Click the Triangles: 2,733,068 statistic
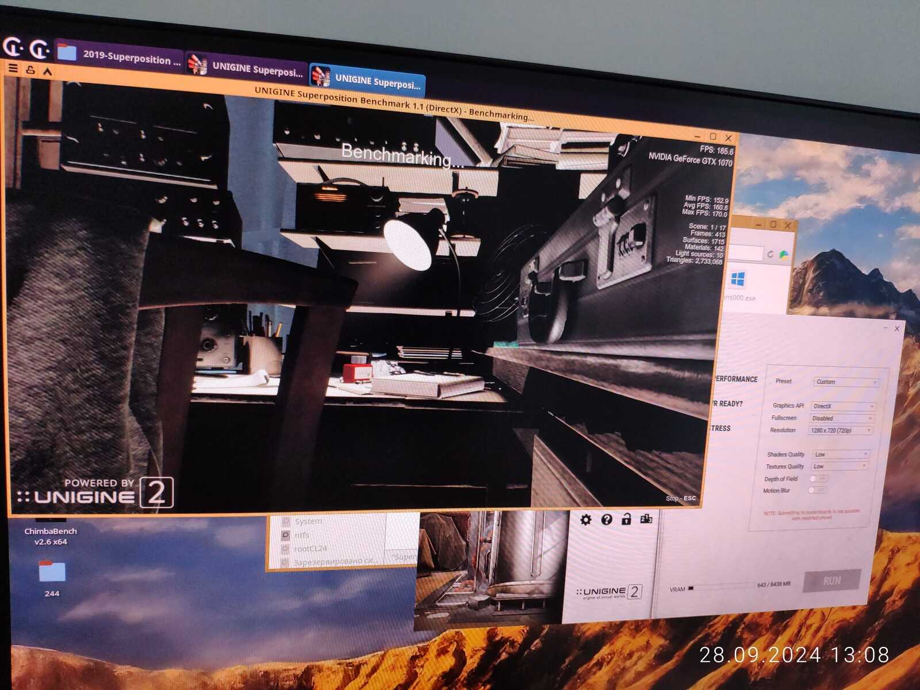This screenshot has width=920, height=690. point(694,260)
